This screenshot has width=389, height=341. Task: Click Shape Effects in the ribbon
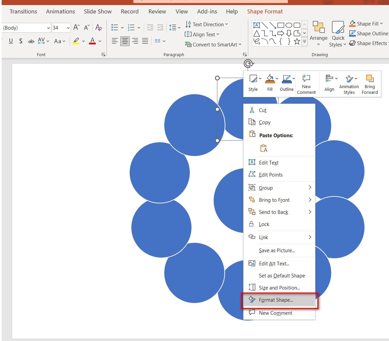click(369, 43)
